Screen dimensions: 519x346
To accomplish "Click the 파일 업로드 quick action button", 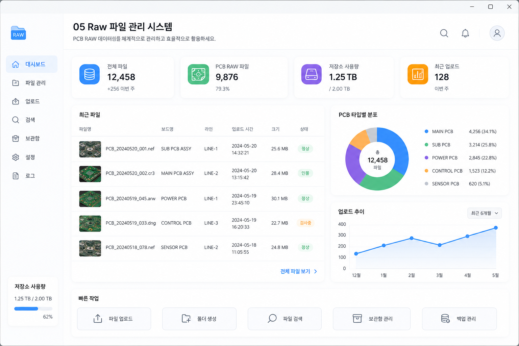I will pyautogui.click(x=114, y=319).
